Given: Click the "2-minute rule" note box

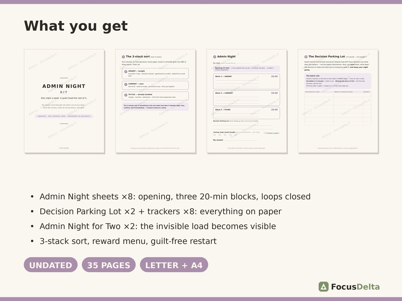Looking at the screenshot, I should tap(155, 107).
